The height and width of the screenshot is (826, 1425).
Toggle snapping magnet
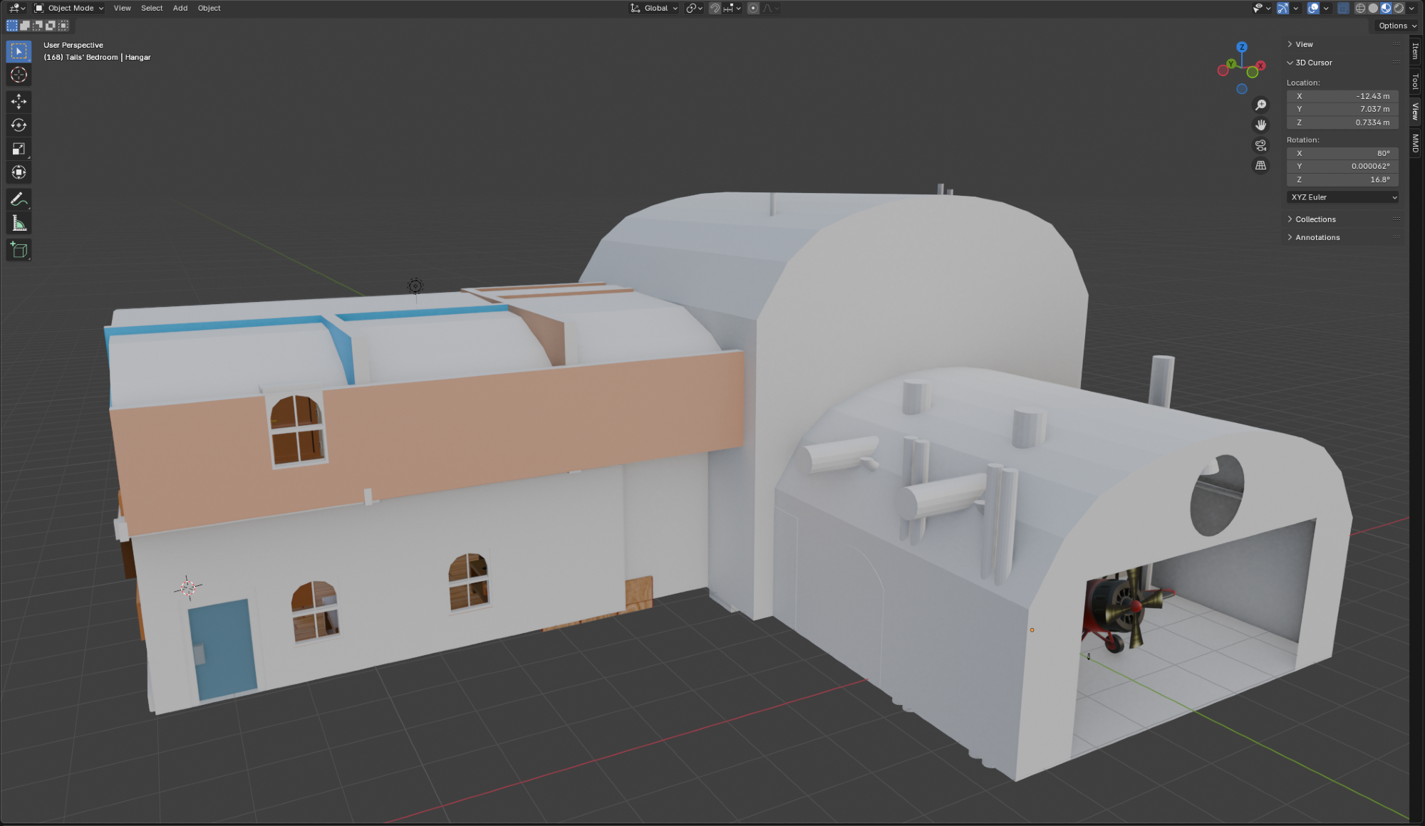[714, 9]
